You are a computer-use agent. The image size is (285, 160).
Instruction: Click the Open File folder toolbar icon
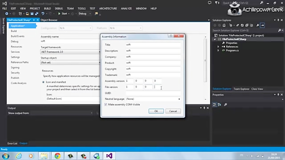27,14
